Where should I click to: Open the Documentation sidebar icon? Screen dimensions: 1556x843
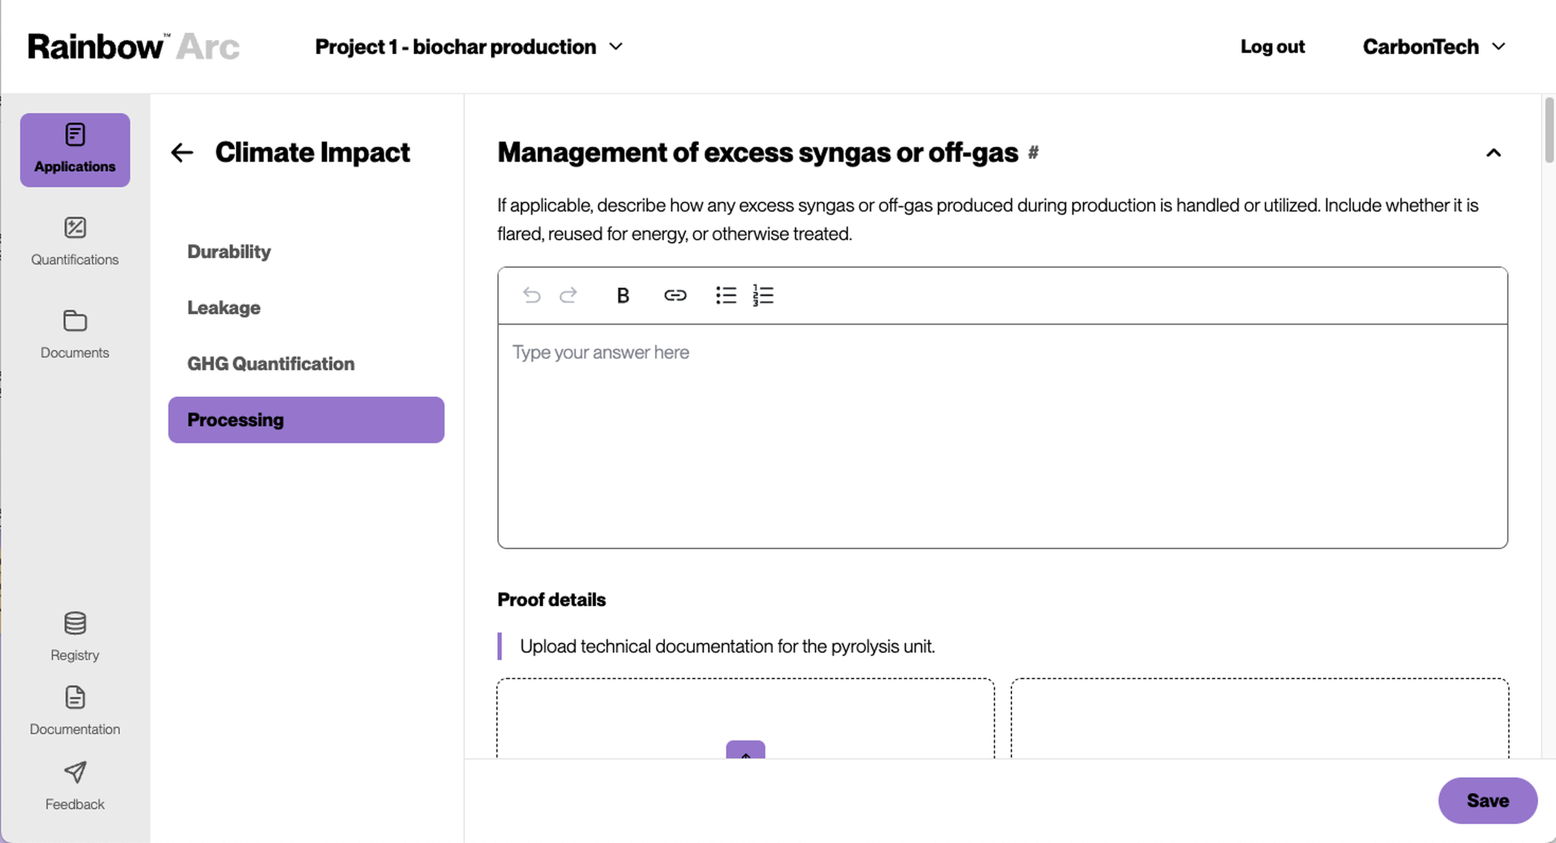pos(74,698)
